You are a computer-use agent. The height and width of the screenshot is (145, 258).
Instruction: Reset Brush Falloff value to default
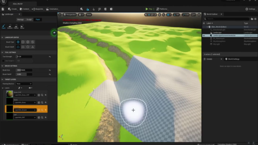50,75
